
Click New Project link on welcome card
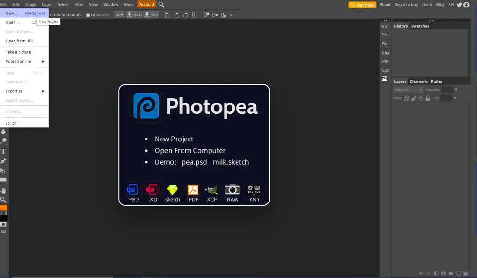pos(174,139)
